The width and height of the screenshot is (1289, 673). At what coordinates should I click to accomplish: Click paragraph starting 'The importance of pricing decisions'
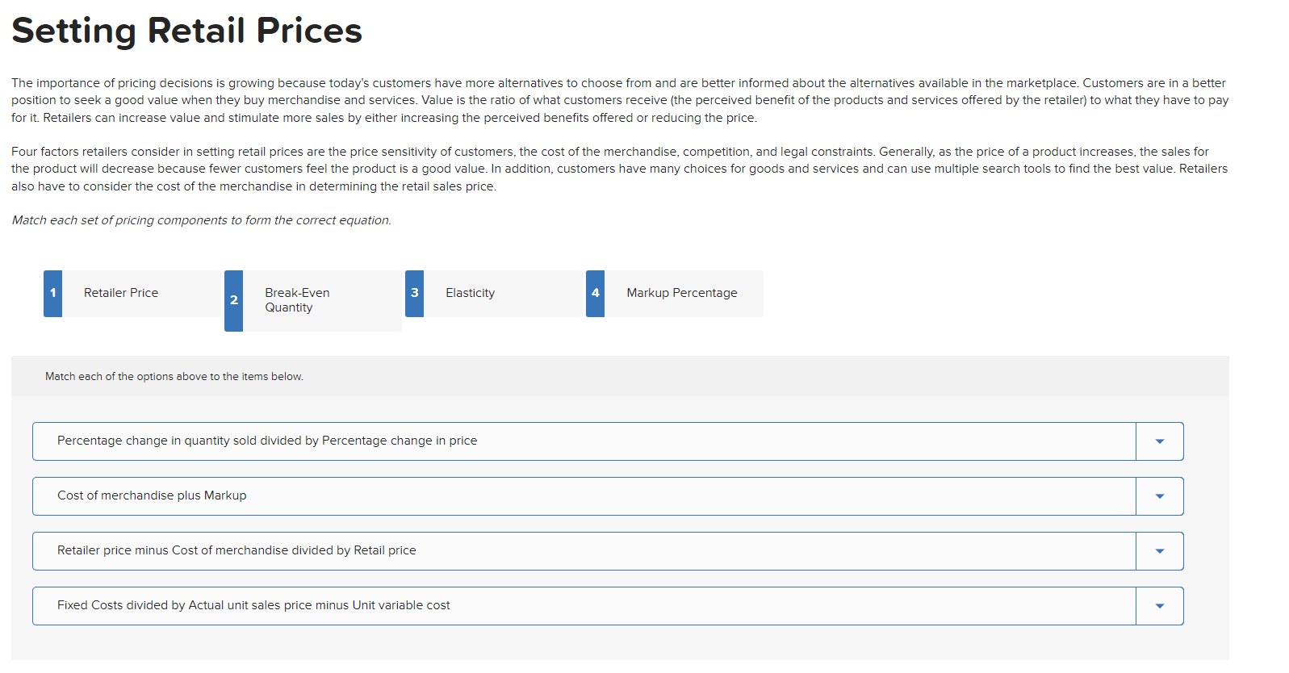(x=620, y=100)
